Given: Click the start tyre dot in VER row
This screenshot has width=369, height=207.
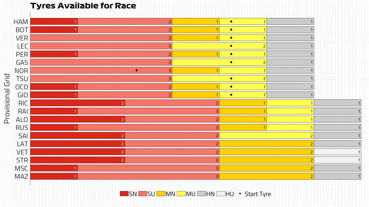Looking at the screenshot, I should click(x=231, y=38).
